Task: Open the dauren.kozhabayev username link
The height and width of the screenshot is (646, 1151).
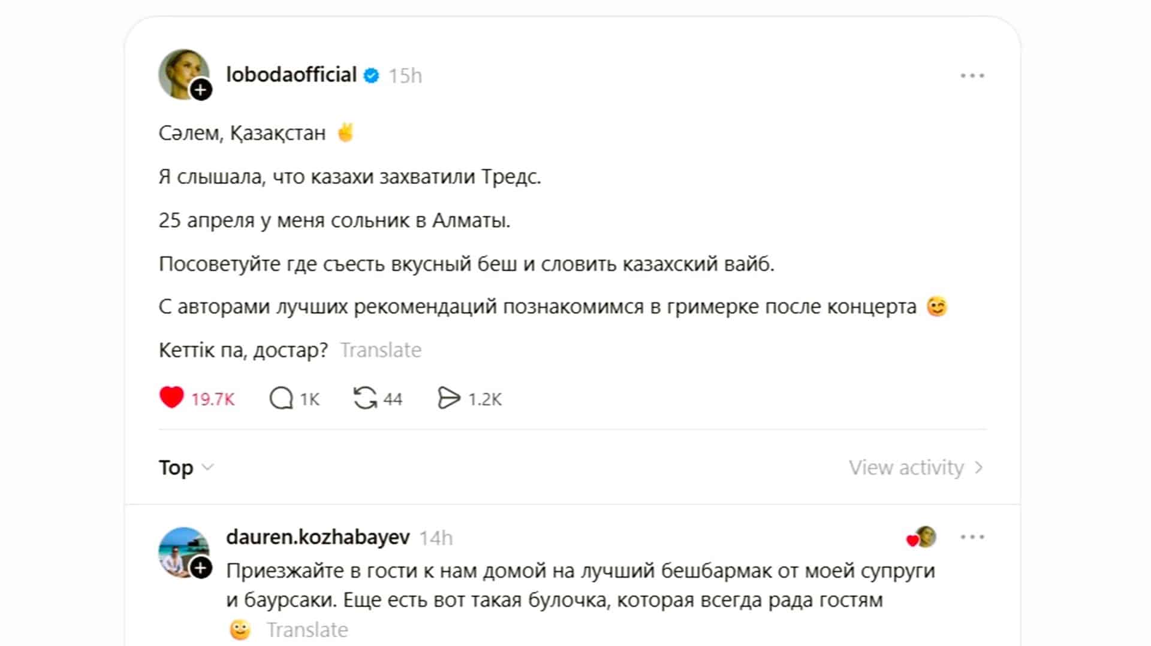Action: (x=318, y=537)
